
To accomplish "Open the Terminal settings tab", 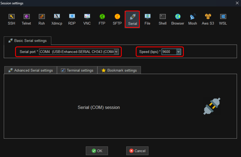I will click(77, 70).
